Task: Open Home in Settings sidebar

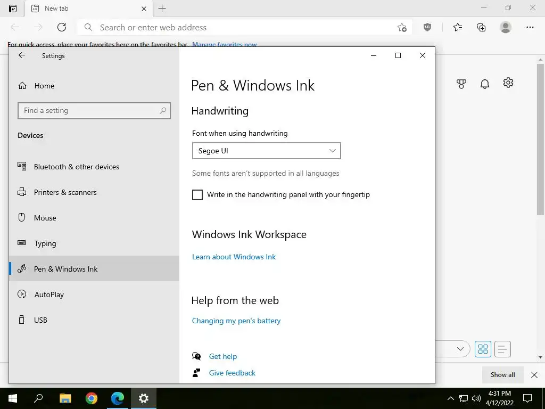Action: coord(94,86)
